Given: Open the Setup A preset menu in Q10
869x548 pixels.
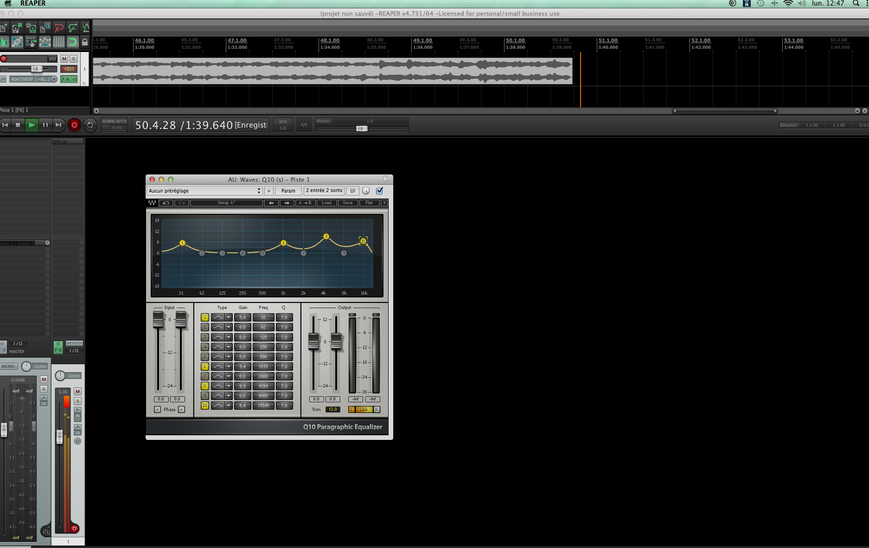Looking at the screenshot, I should [x=226, y=203].
